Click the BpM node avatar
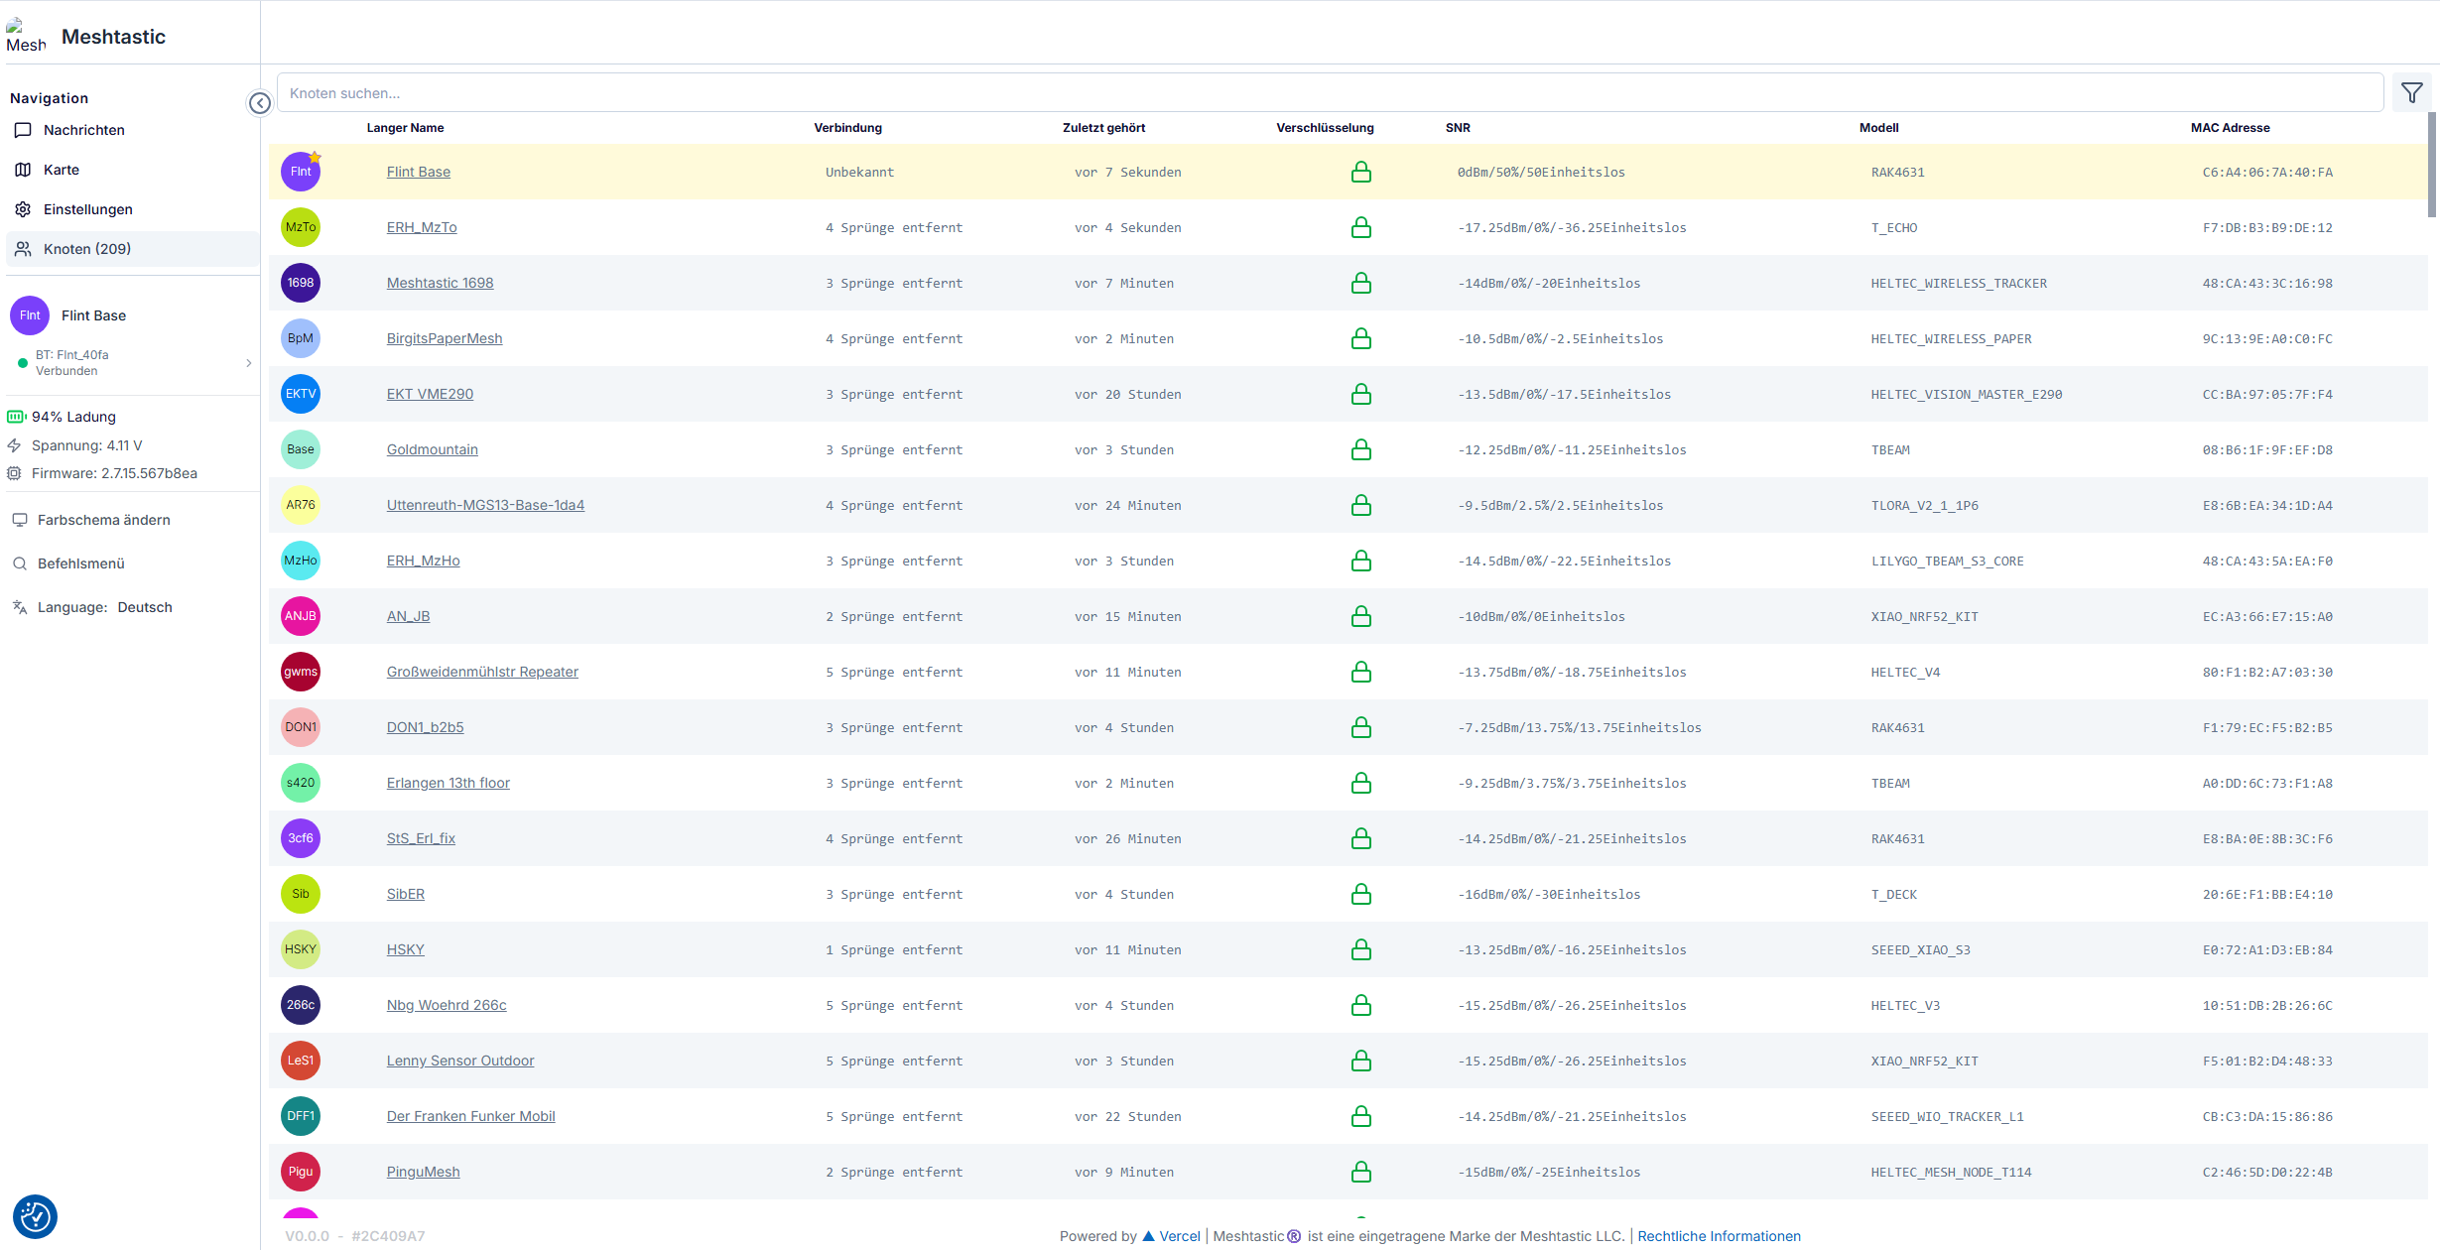2440x1250 pixels. coord(301,338)
